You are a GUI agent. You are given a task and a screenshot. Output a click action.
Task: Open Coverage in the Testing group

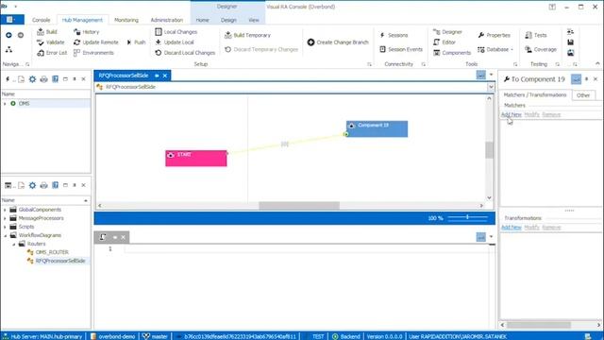click(541, 49)
